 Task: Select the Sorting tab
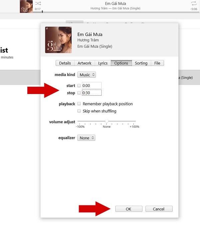click(x=141, y=63)
